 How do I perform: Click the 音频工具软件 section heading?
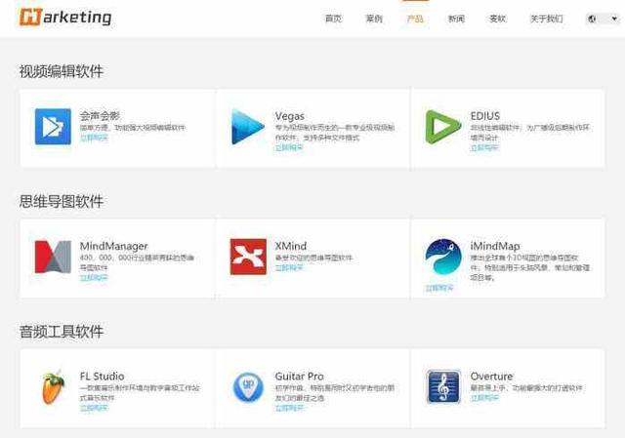tap(62, 332)
